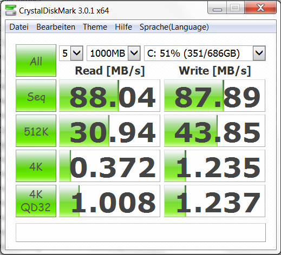The image size is (281, 255).
Task: Open the test runs count dropdown showing 5
Action: coord(71,53)
